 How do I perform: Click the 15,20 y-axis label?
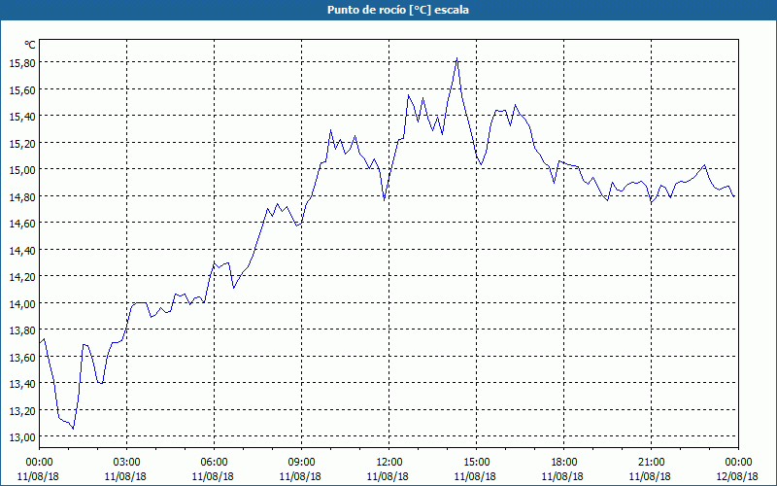(21, 144)
